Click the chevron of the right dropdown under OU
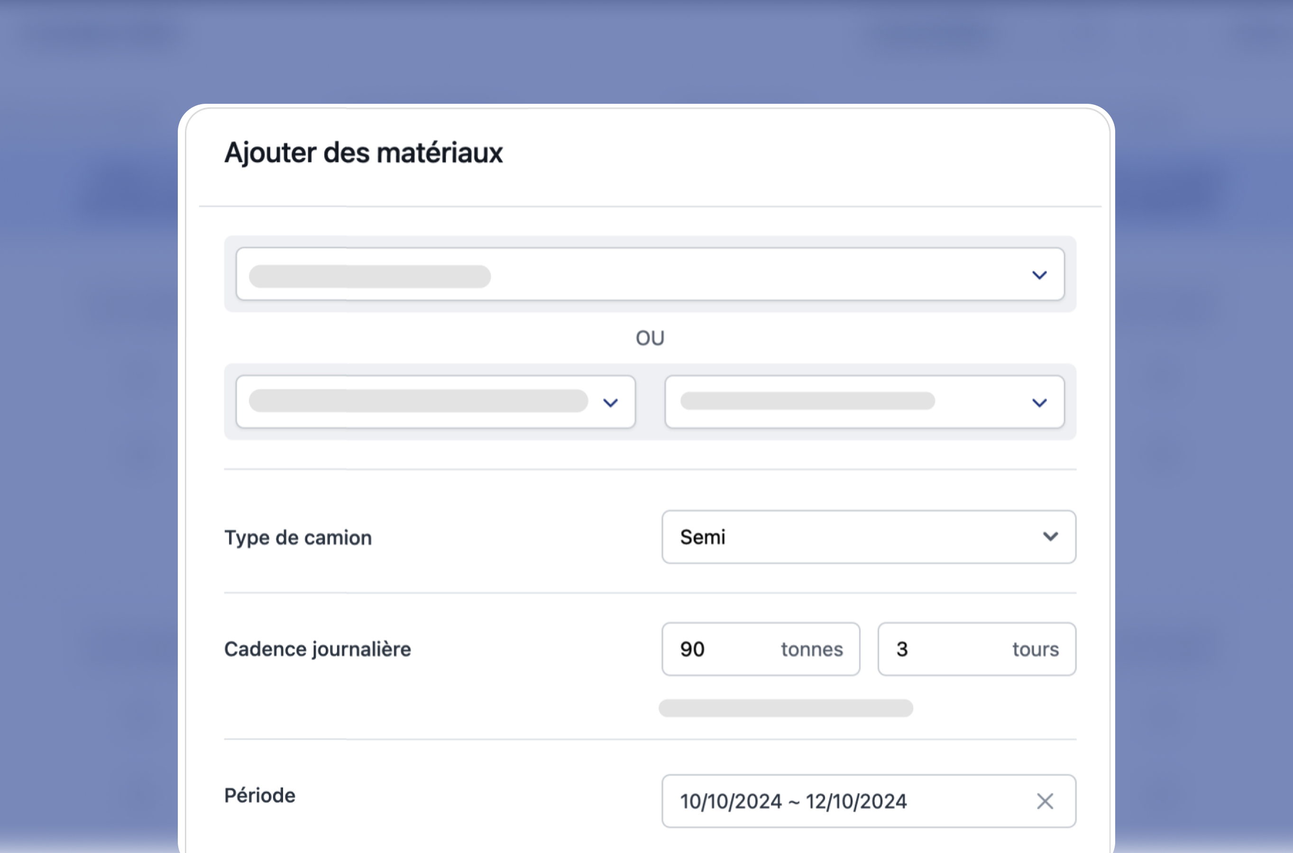Image resolution: width=1293 pixels, height=853 pixels. point(1039,402)
